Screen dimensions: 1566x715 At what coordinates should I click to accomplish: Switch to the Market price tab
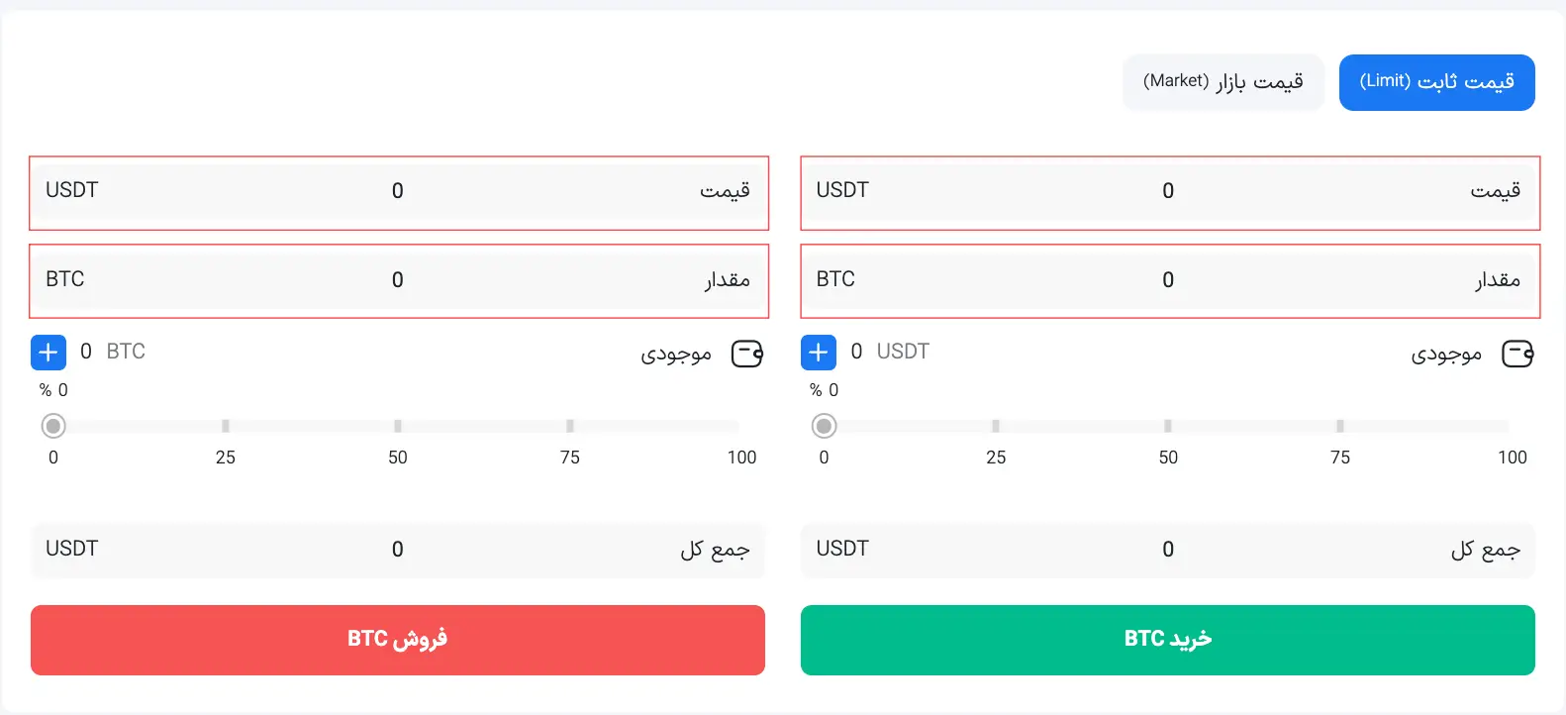pyautogui.click(x=1223, y=81)
